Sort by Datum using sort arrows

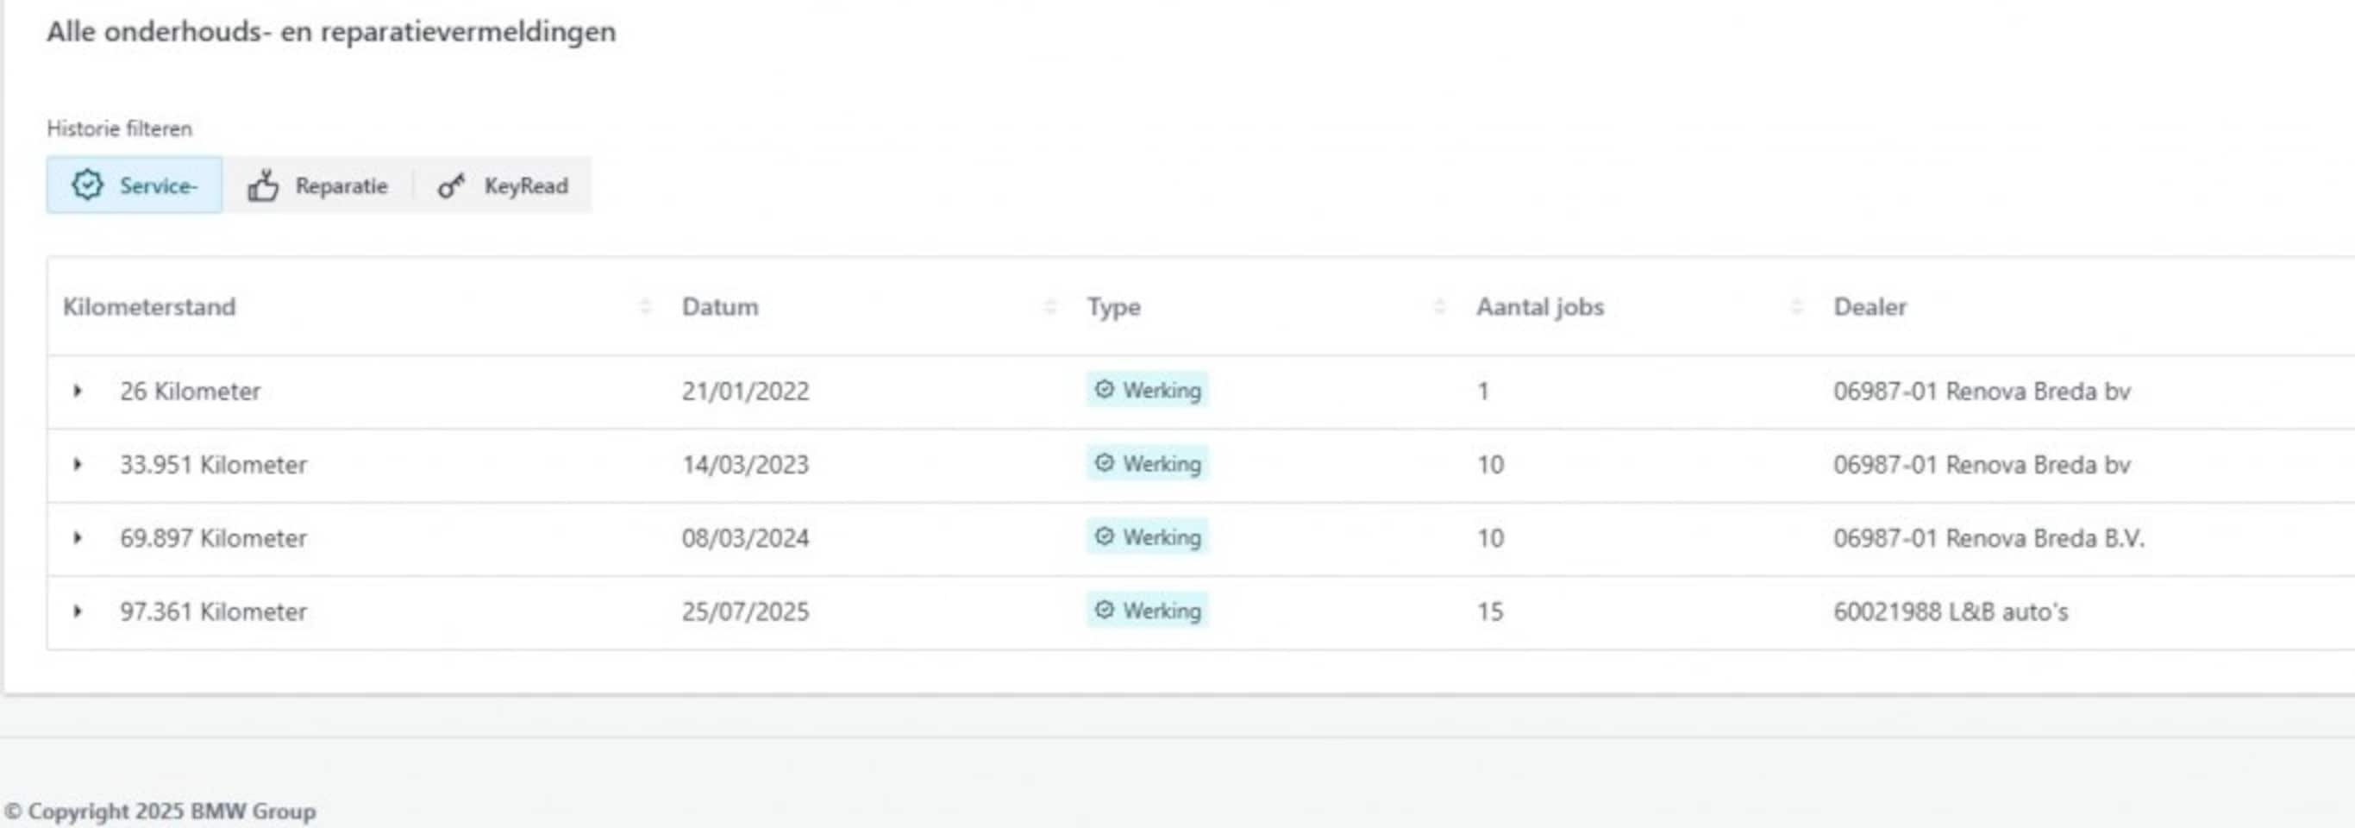1049,307
